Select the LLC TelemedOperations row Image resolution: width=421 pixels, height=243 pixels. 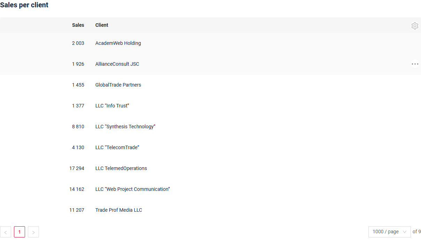[210, 168]
